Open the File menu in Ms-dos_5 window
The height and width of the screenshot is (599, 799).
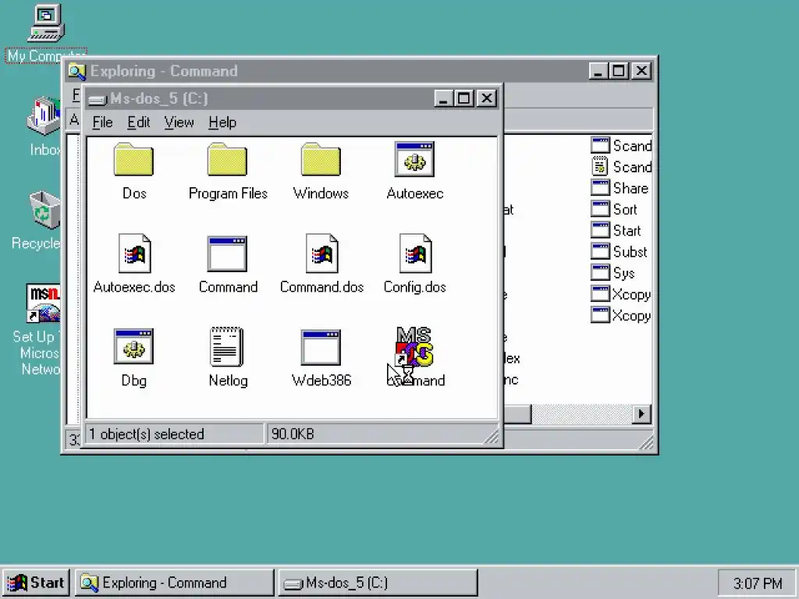pyautogui.click(x=102, y=122)
